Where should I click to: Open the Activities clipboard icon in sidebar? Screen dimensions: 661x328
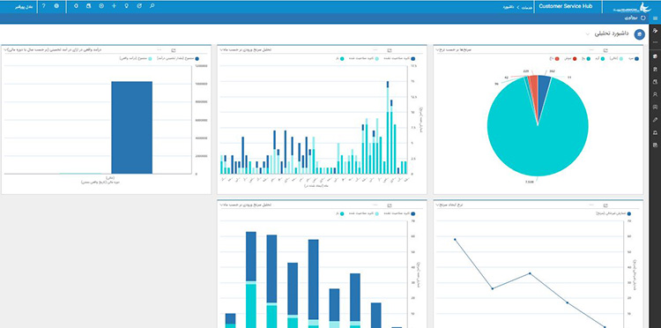[655, 69]
